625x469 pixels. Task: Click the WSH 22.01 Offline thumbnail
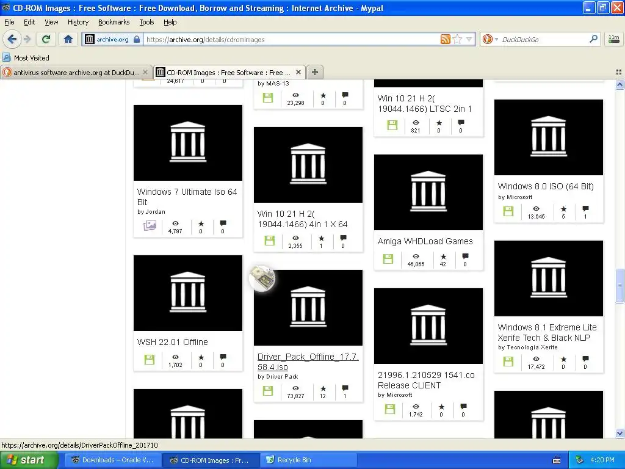(x=188, y=293)
